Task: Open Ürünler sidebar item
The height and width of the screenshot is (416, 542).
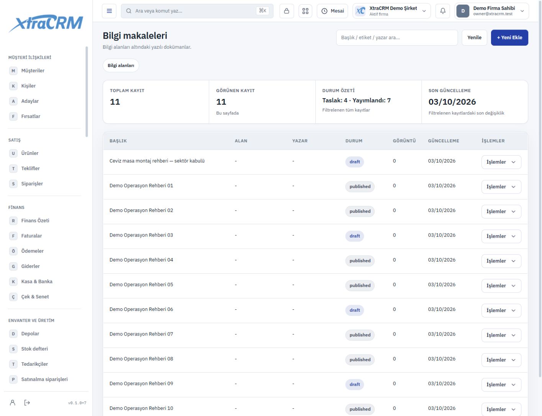Action: coord(45,153)
